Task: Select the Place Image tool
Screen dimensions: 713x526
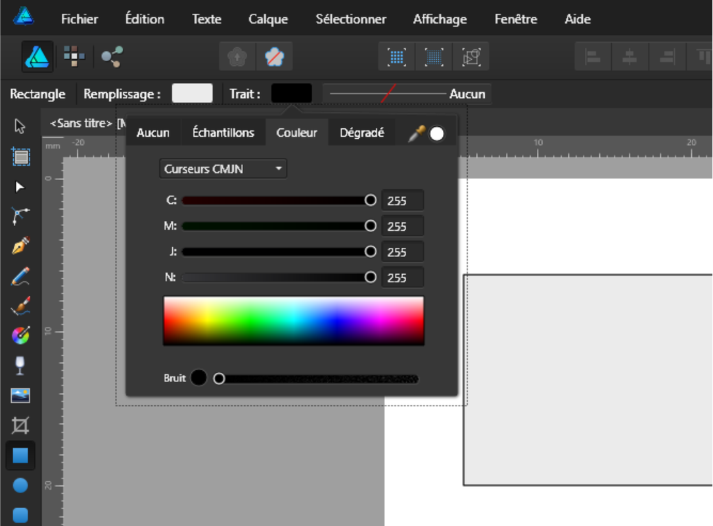Action: coord(20,395)
